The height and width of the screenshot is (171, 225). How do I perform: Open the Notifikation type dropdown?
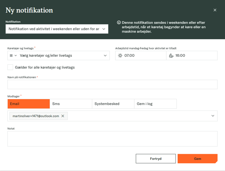57,29
